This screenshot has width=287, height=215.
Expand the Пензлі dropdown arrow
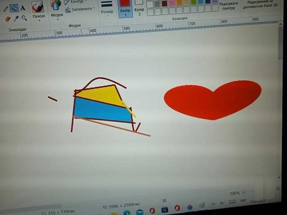point(39,21)
